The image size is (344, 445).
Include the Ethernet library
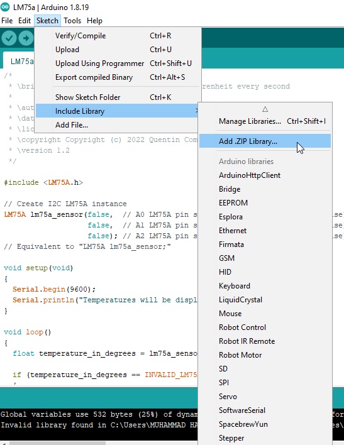pyautogui.click(x=265, y=231)
